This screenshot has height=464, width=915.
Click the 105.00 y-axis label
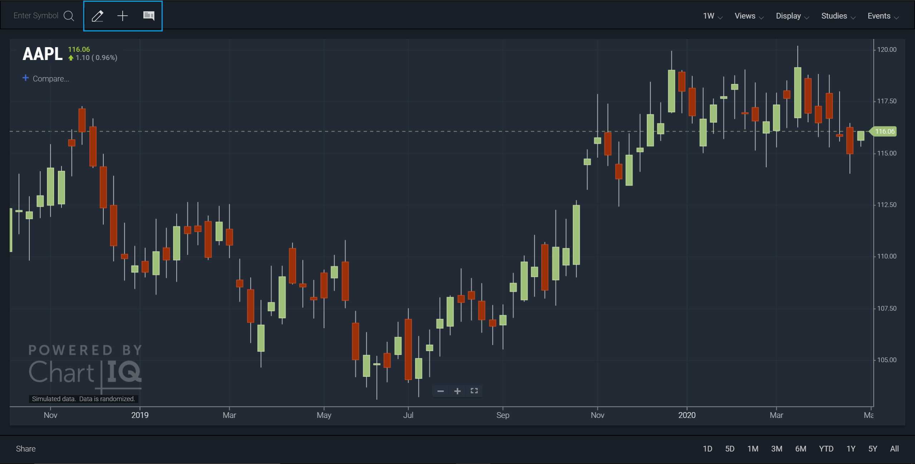click(x=887, y=360)
